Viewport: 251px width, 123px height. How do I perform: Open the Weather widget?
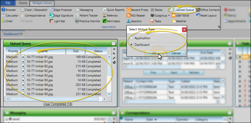coord(179,21)
